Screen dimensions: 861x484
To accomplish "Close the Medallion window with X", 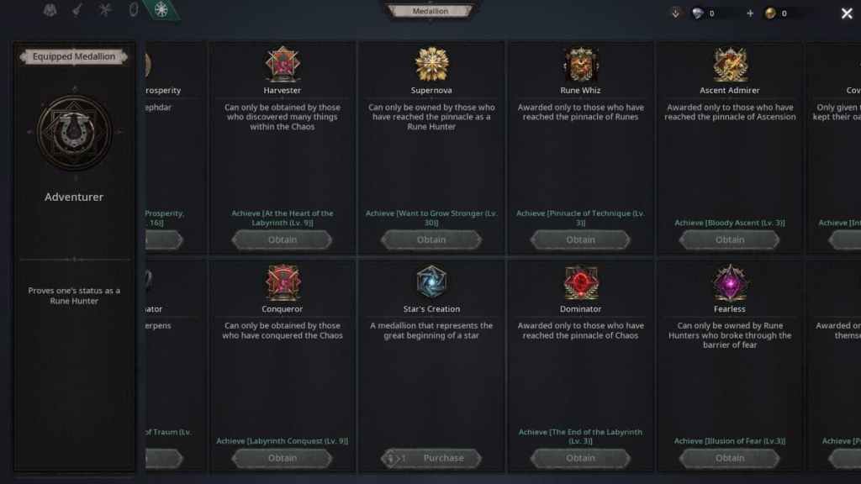I will (847, 13).
